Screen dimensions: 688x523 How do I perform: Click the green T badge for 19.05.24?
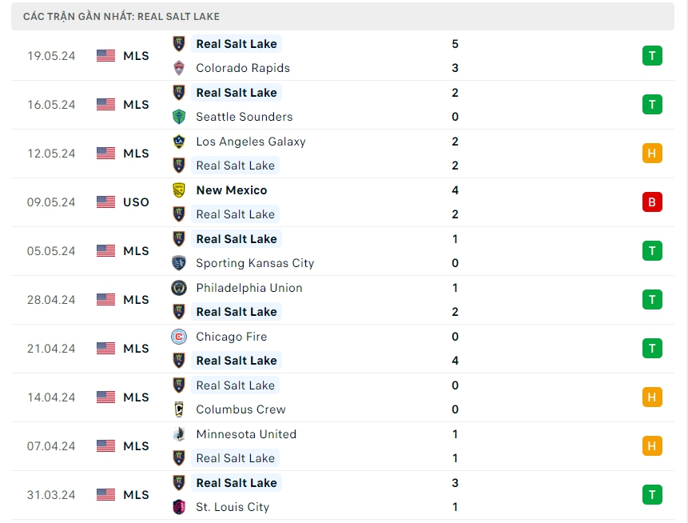[651, 56]
